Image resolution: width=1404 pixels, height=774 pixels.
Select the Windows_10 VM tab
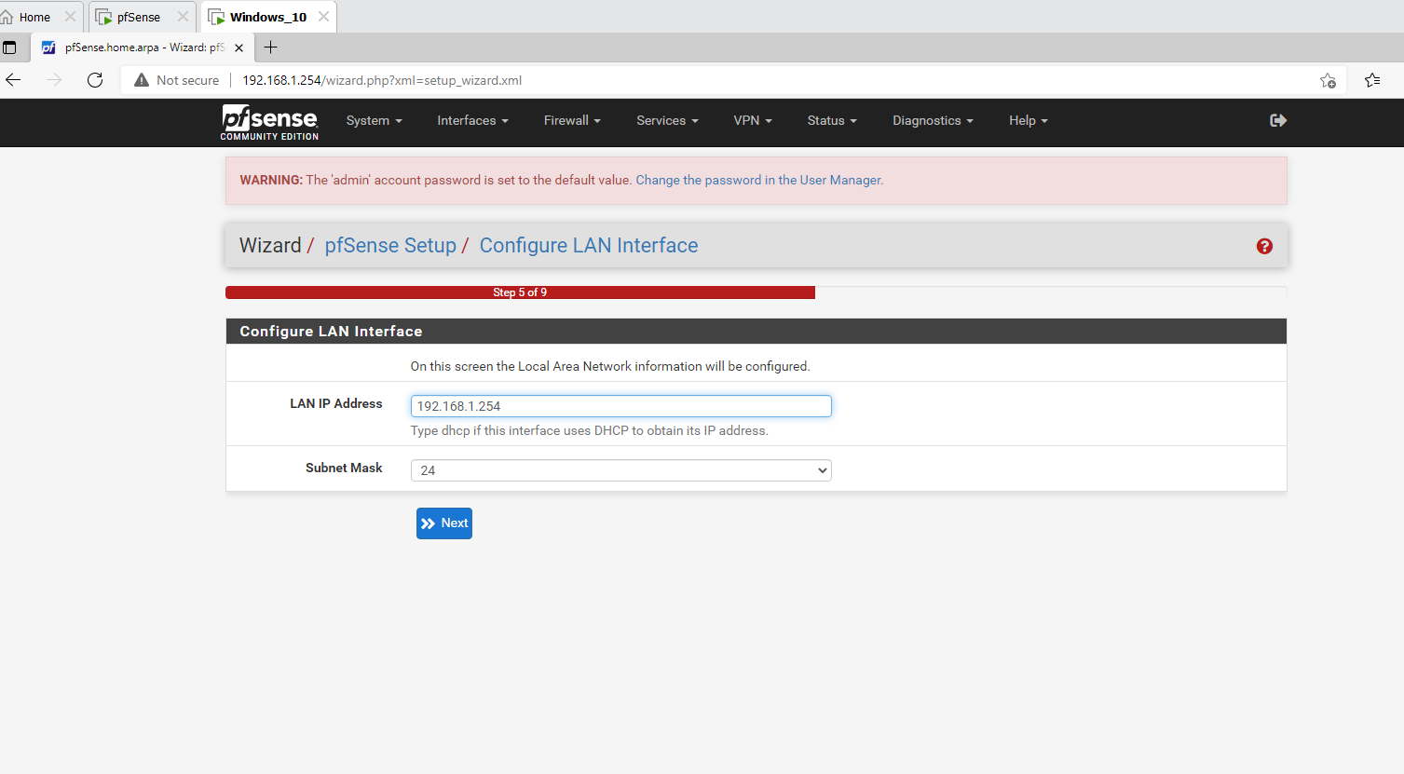(267, 17)
